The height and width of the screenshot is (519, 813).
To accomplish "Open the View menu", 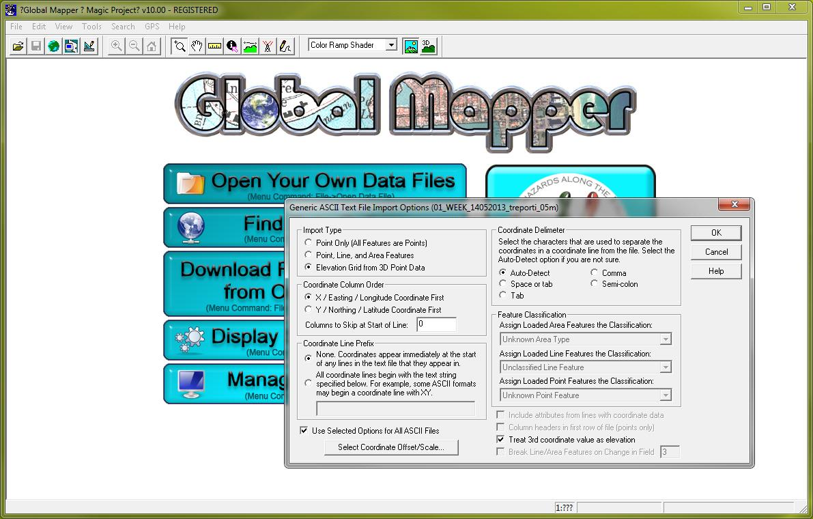I will pos(63,27).
